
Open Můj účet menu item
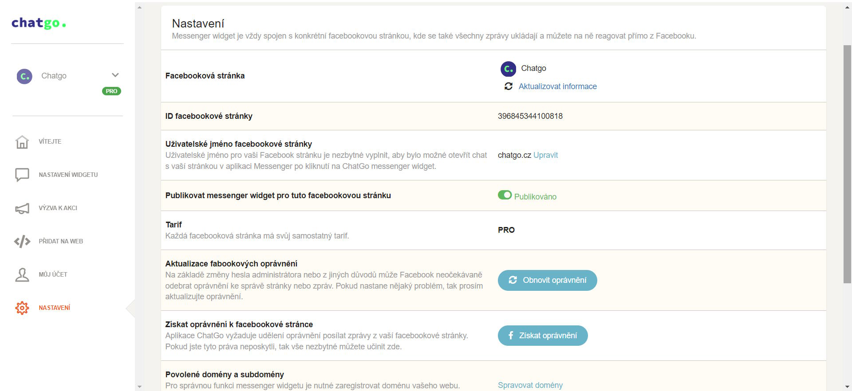[53, 274]
